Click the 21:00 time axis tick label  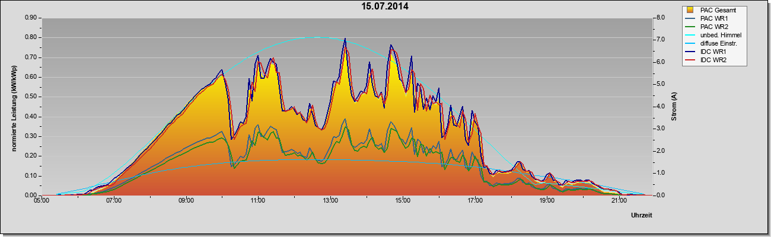pyautogui.click(x=619, y=201)
